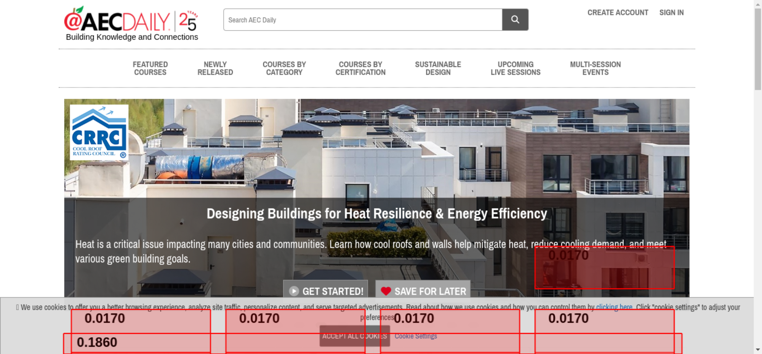
Task: Click the heart icon to save for later
Action: click(386, 291)
